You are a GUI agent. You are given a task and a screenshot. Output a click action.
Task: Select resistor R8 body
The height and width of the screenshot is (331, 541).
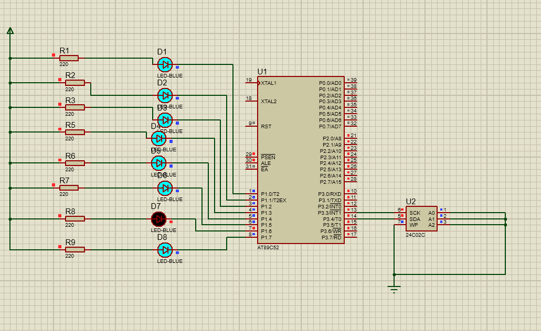coord(75,219)
